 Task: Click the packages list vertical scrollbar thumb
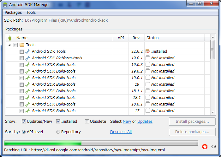213,49
